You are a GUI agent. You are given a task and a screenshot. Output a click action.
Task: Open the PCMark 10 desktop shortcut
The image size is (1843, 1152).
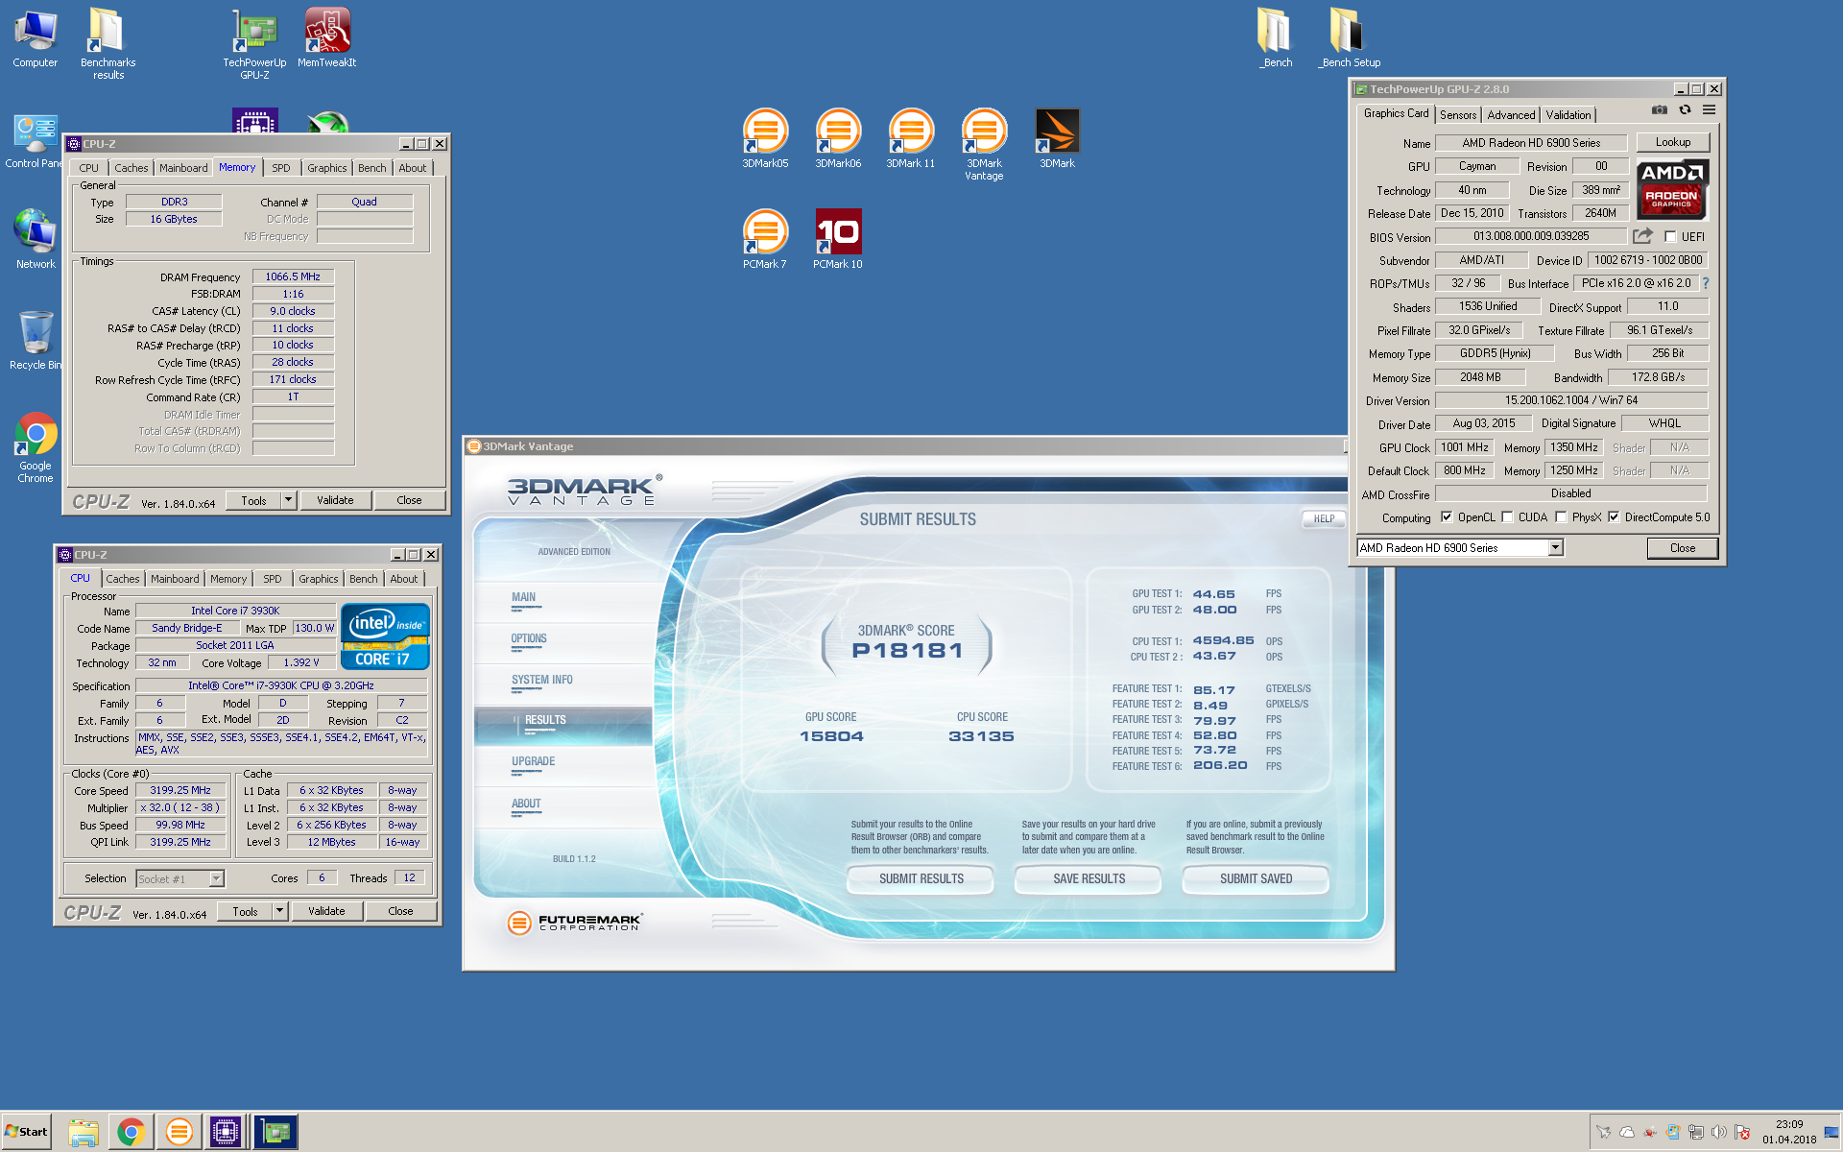pyautogui.click(x=838, y=240)
